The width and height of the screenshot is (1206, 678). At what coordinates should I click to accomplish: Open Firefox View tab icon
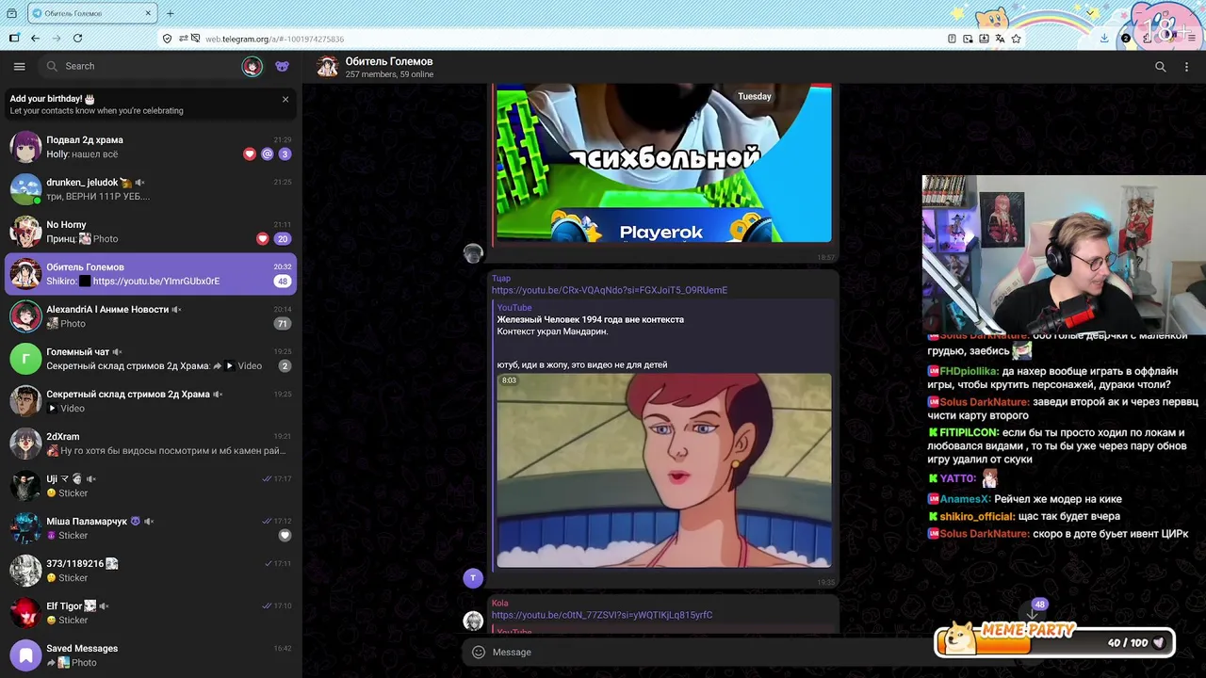pos(11,13)
